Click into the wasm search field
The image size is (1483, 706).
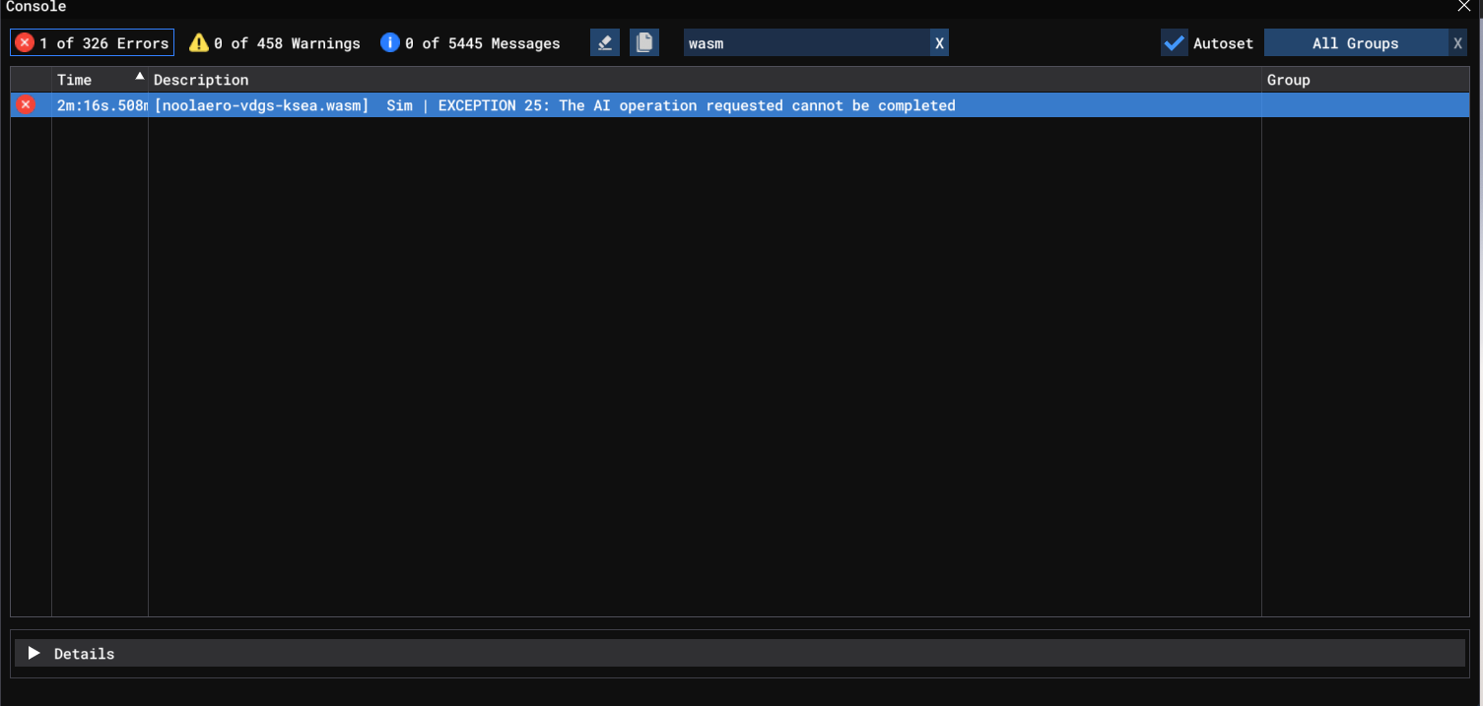806,43
